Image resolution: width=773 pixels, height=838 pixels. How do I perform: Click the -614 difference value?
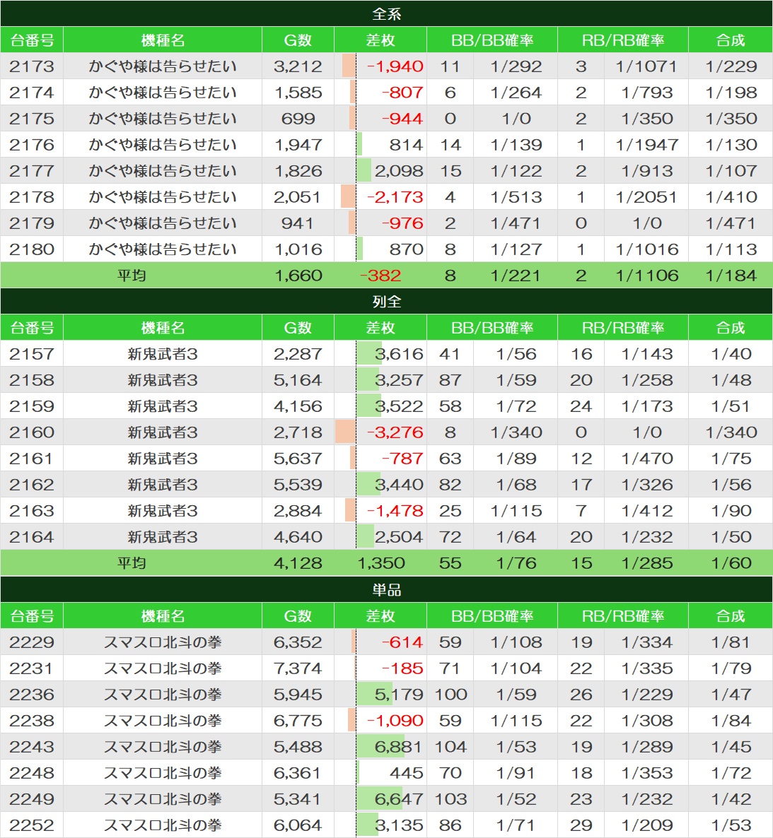402,642
